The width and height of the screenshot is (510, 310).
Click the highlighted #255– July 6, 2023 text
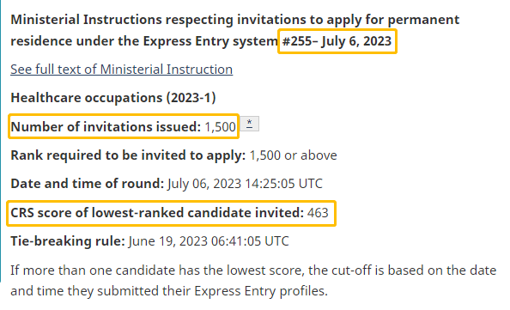pos(337,41)
